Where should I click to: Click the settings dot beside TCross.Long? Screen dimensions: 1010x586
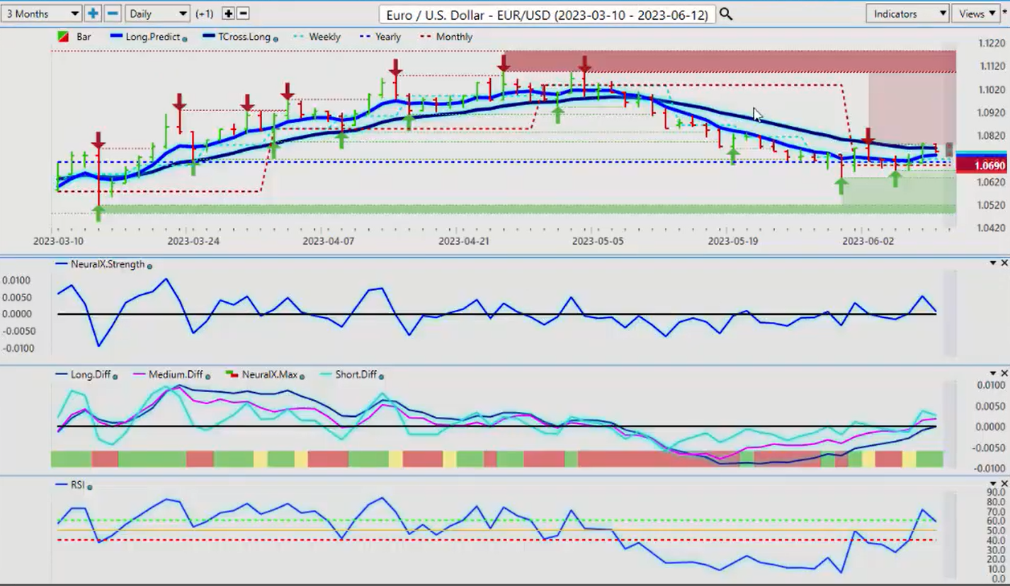(276, 39)
